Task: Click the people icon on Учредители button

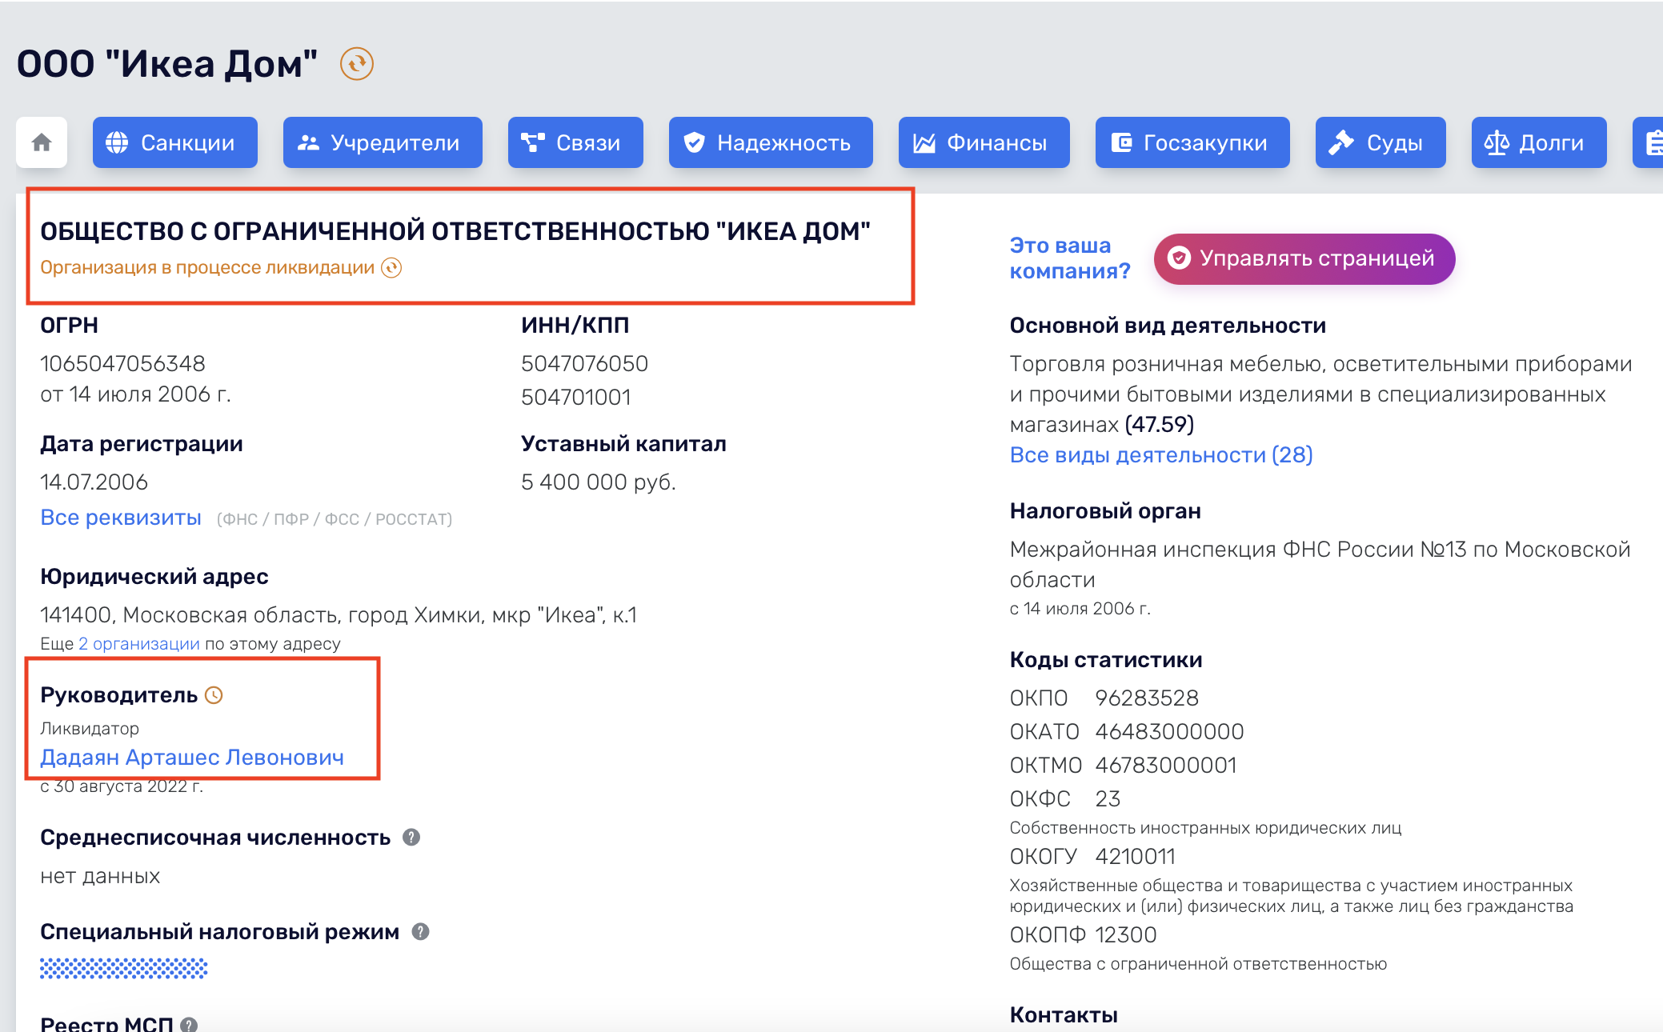Action: [x=309, y=142]
